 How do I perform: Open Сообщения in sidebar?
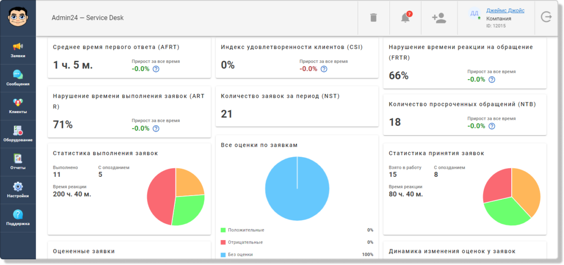pos(18,79)
